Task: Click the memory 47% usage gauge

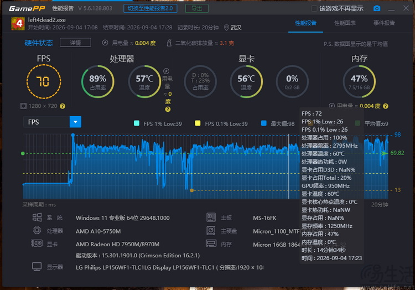Action: coord(359,81)
